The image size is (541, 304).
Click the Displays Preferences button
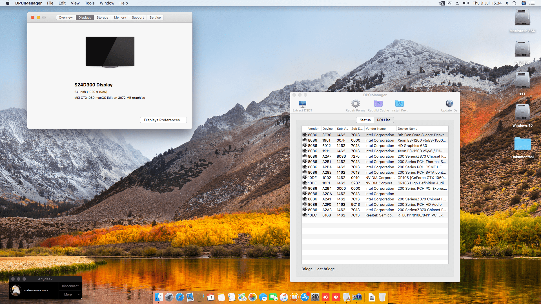163,120
